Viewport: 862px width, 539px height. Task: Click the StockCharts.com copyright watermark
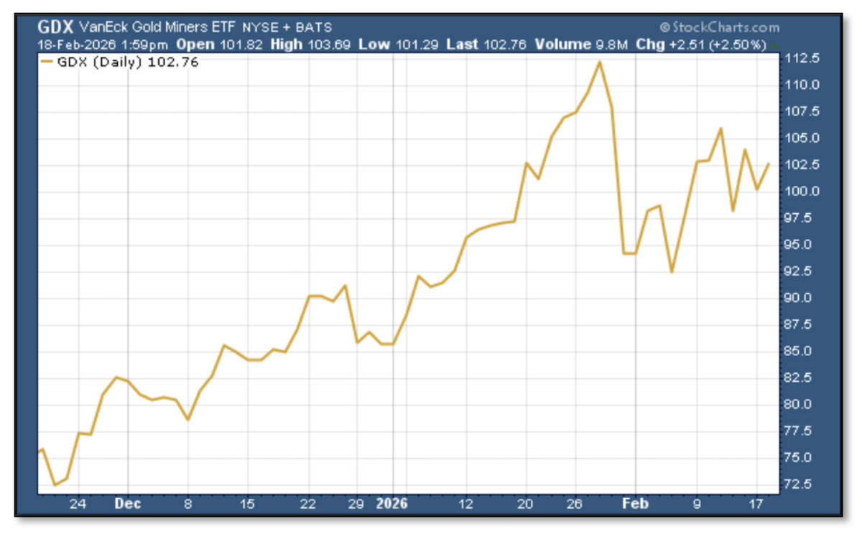pyautogui.click(x=718, y=27)
